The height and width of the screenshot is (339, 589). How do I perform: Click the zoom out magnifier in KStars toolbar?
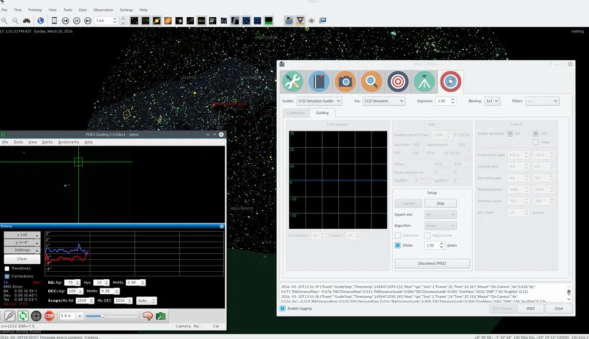16,21
